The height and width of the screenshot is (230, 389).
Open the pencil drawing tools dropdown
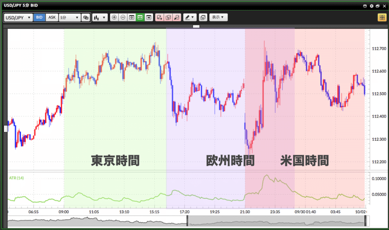click(x=190, y=17)
